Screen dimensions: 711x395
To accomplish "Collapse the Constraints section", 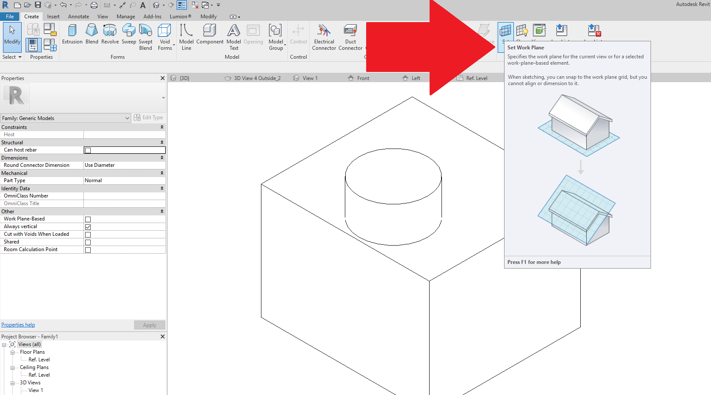I will click(162, 127).
